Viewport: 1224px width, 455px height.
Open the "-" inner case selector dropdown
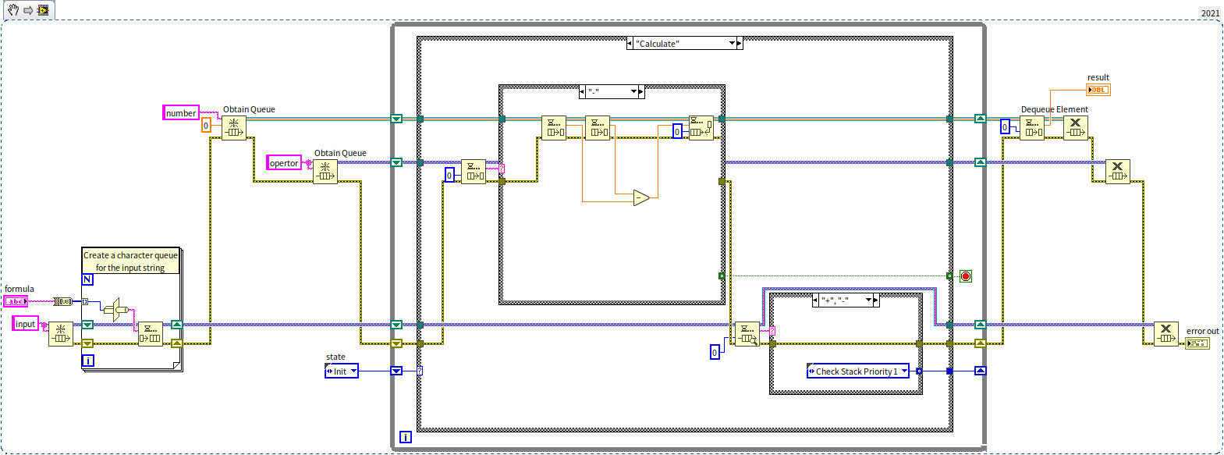pyautogui.click(x=633, y=92)
